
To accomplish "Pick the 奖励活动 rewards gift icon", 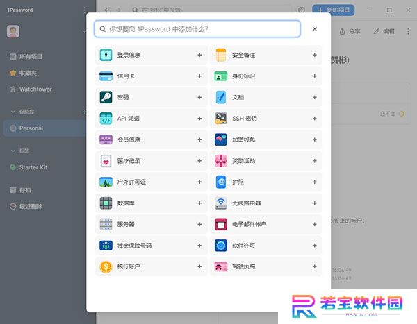I will coord(221,161).
